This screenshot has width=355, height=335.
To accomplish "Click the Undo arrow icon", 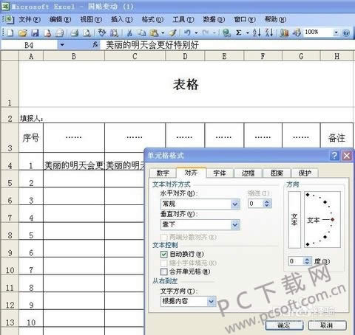I will (x=188, y=32).
